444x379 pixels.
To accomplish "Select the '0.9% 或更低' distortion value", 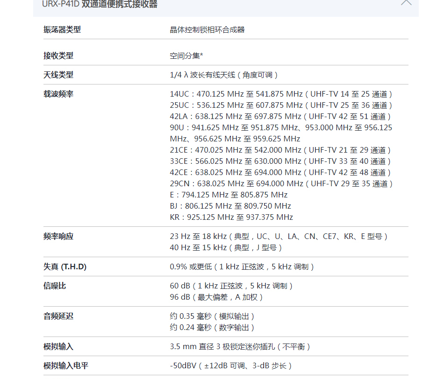I will (191, 267).
